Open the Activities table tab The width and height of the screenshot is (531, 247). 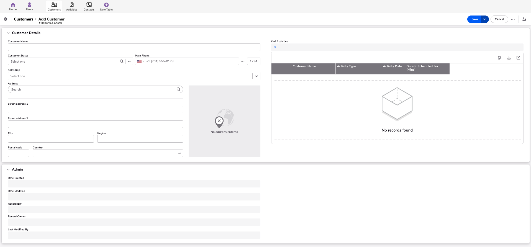click(x=71, y=7)
